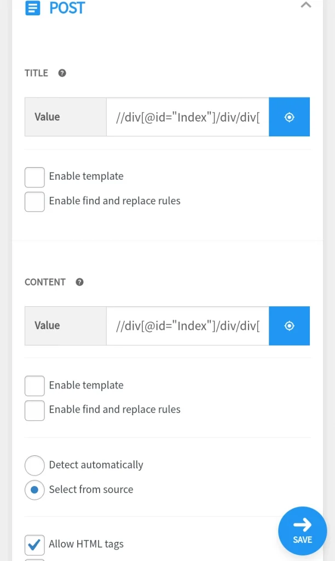Click the Content value XPath field

(x=188, y=326)
